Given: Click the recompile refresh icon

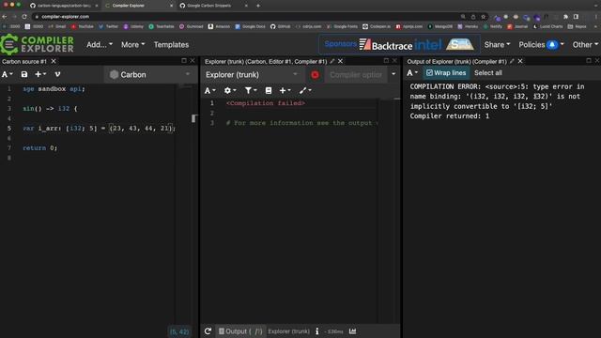Looking at the screenshot, I should tap(208, 331).
